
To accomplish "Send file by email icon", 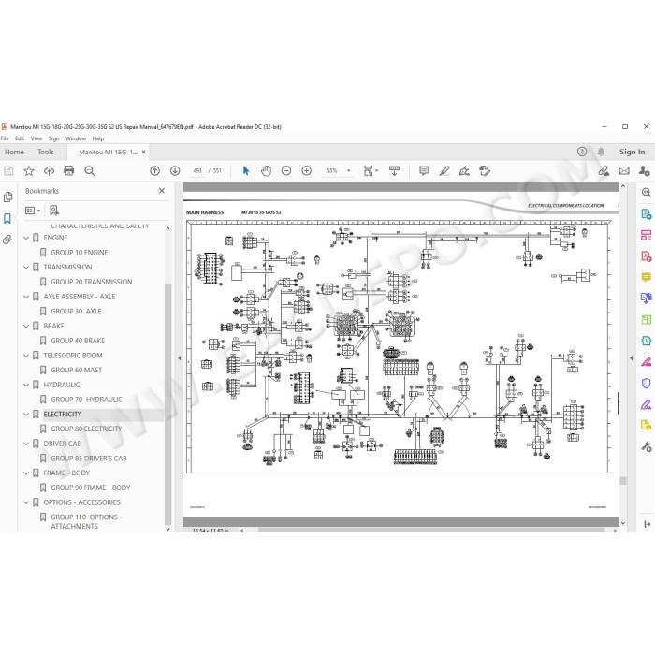I will pyautogui.click(x=624, y=171).
